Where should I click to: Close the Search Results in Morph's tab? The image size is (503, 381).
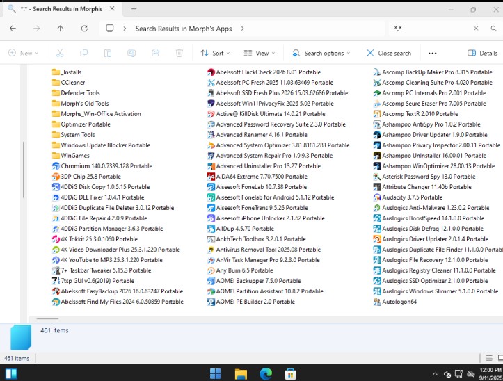[x=112, y=9]
